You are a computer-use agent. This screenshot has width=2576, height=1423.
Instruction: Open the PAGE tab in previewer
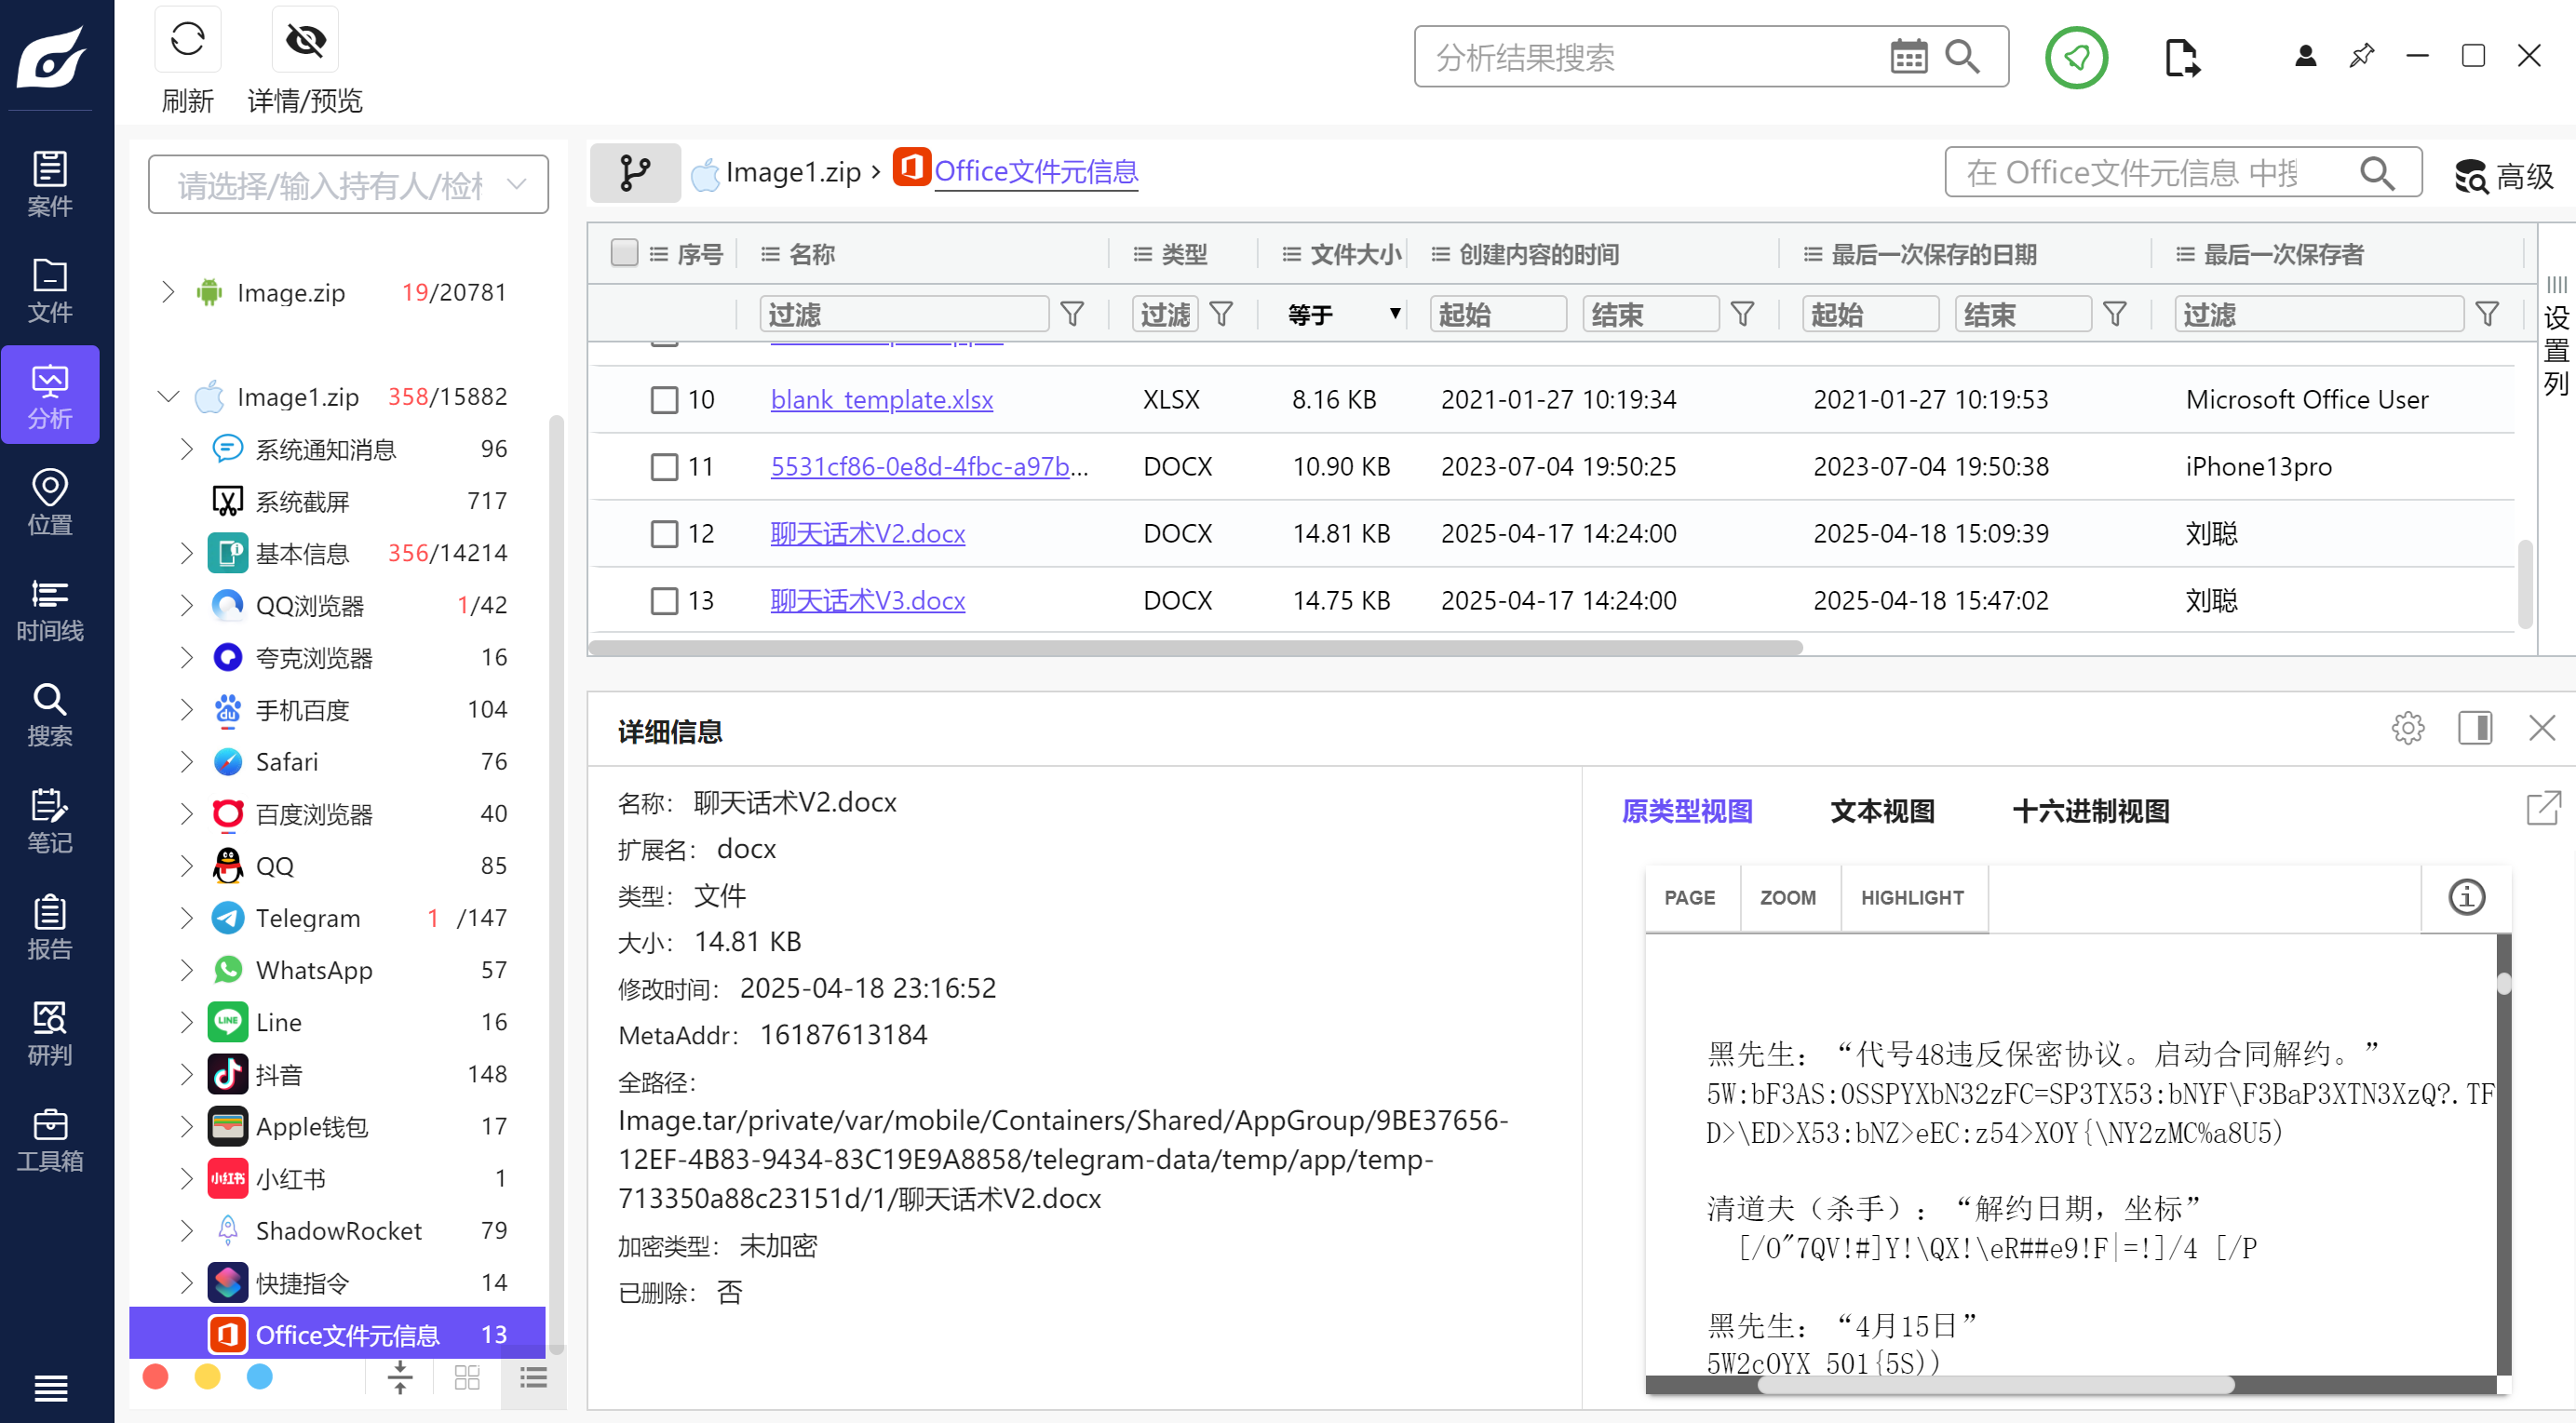(1689, 897)
